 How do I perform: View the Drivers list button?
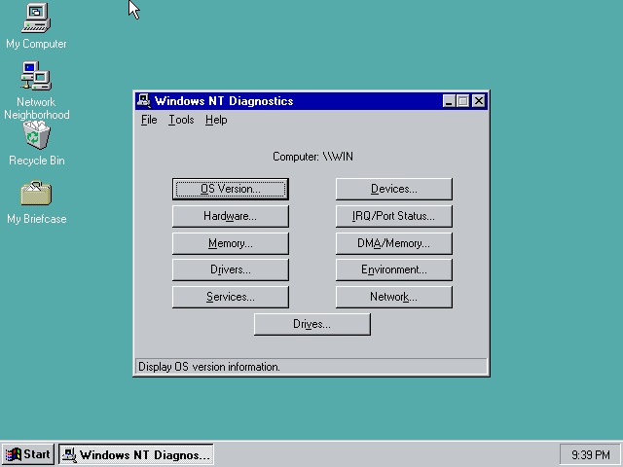click(230, 269)
